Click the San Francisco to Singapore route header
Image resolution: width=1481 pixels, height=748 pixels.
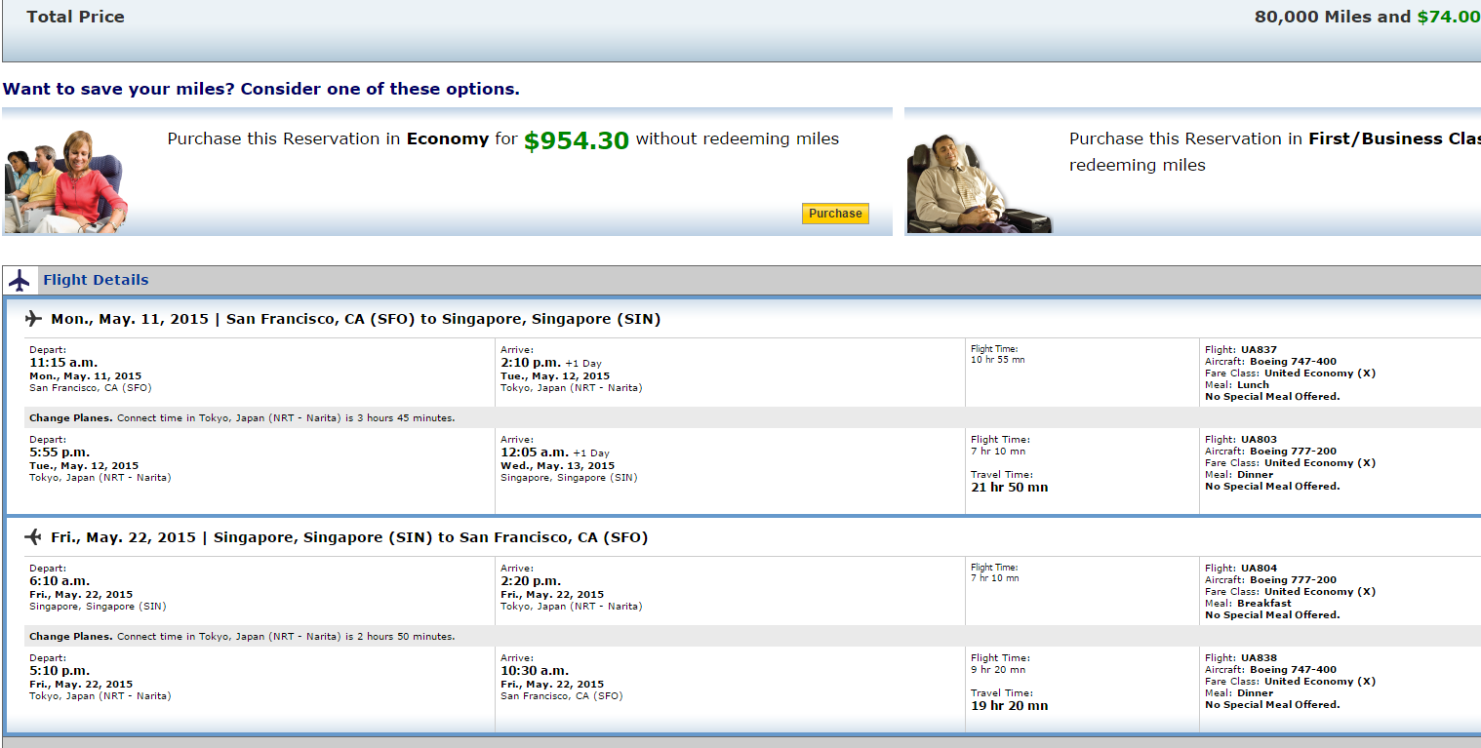356,319
